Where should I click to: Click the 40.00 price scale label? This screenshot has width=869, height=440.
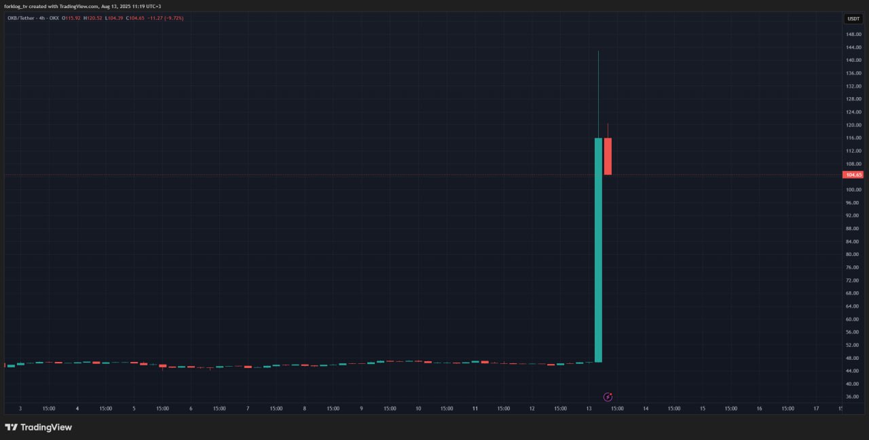pyautogui.click(x=853, y=384)
